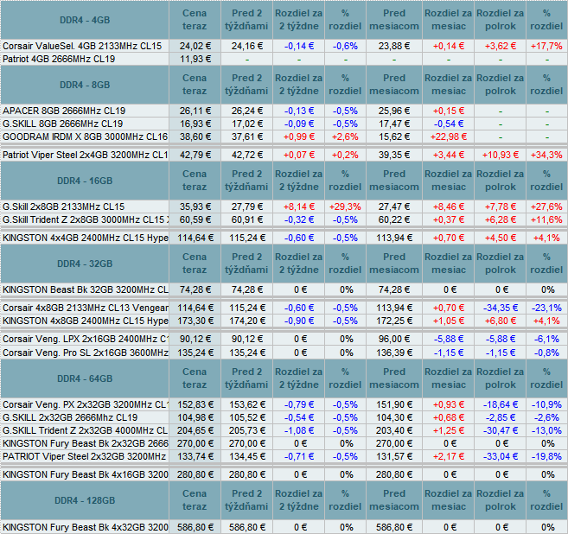
Task: Click the +3,62 € half-year difference cell
Action: click(501, 46)
